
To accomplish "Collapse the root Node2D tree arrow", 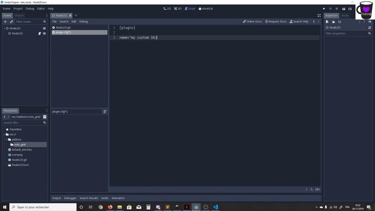I will (x=4, y=28).
